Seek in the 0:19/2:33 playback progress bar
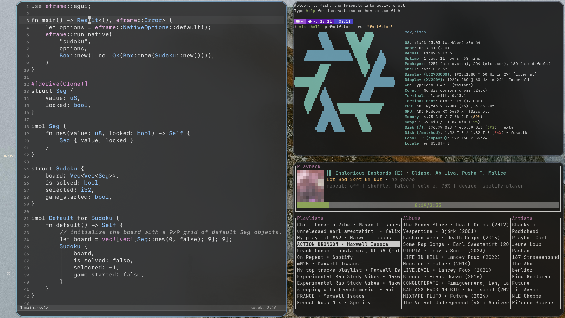The height and width of the screenshot is (318, 565). (428, 205)
